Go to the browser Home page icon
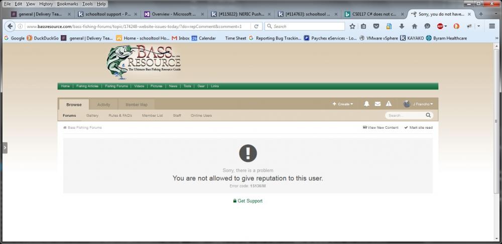This screenshot has height=244, width=502. (x=414, y=27)
